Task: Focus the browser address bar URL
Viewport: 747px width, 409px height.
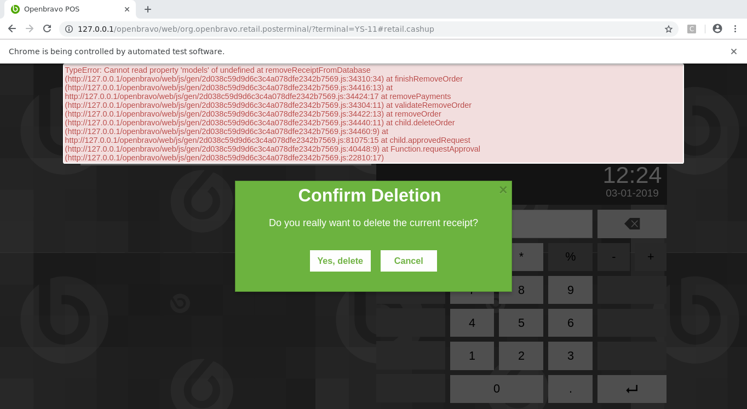Action: [256, 29]
